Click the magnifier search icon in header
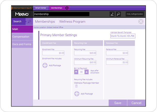 pos(118,14)
